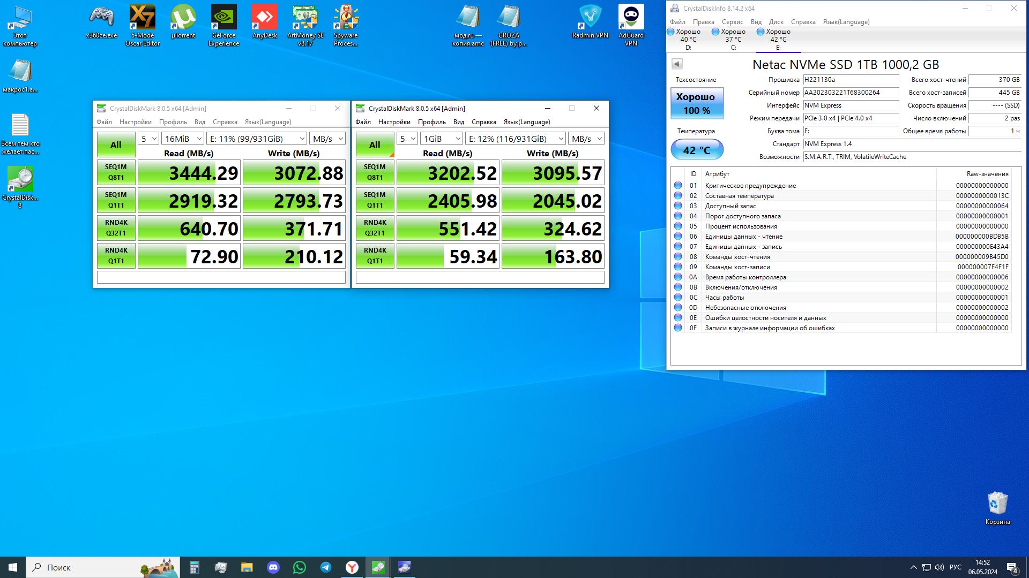
Task: Run RND4K Q1T1 test in left window
Action: pos(116,256)
